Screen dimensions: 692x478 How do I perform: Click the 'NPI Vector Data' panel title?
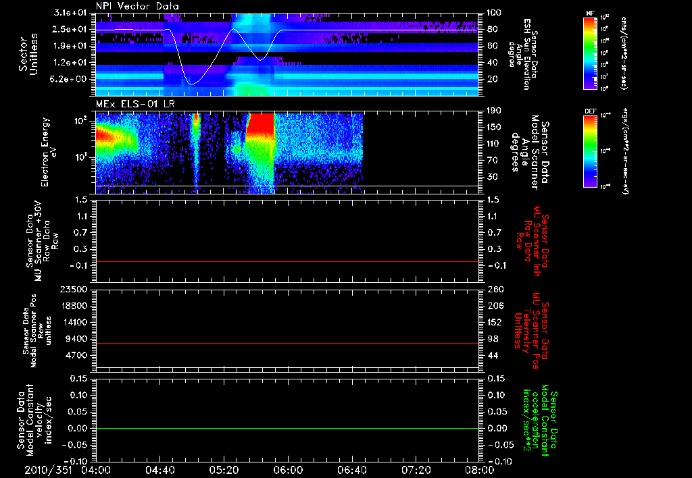point(137,6)
